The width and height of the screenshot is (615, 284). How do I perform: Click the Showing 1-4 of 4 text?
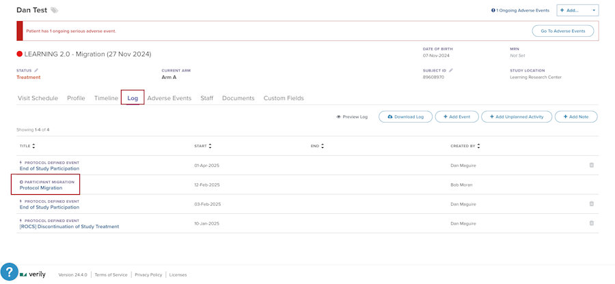coord(33,129)
